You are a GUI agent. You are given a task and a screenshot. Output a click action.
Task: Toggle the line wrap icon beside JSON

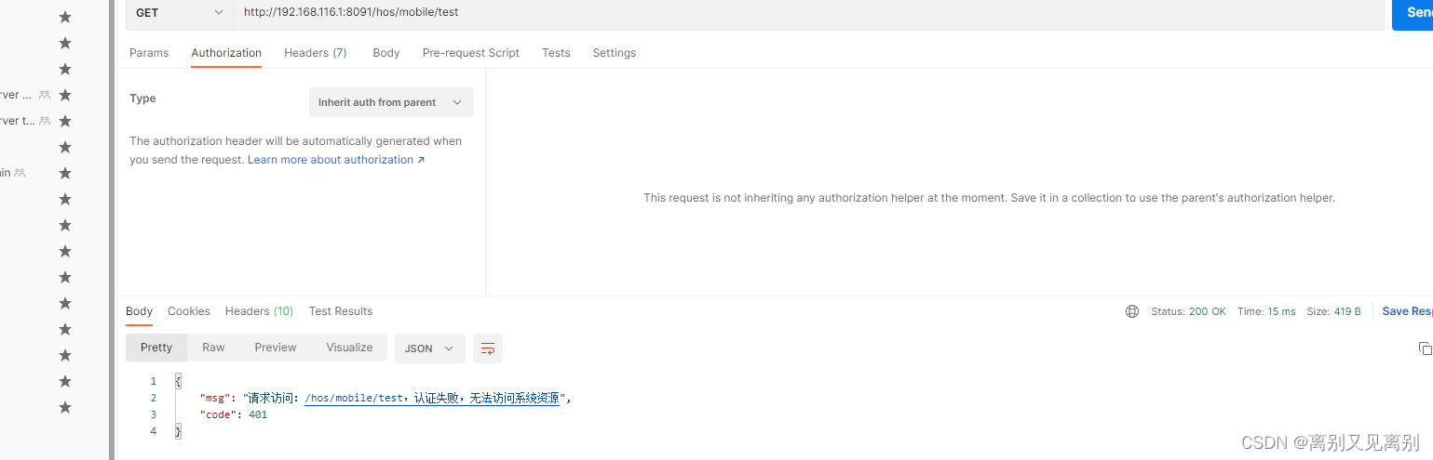[488, 348]
